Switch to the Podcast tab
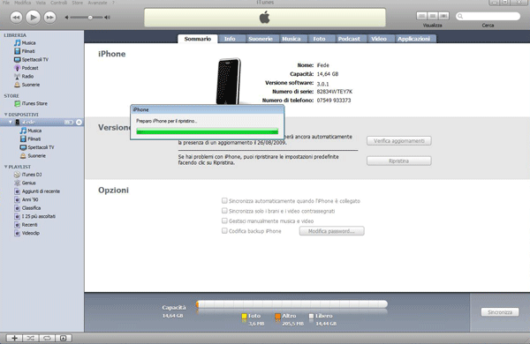530x344 pixels. (x=349, y=39)
